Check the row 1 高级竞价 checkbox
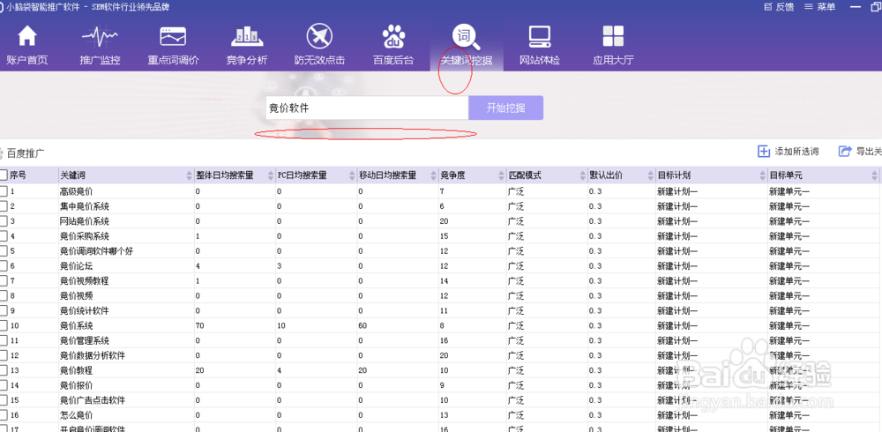 pos(3,191)
